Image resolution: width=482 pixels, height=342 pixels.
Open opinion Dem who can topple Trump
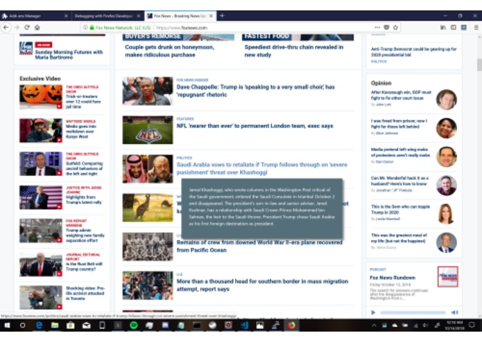point(400,209)
